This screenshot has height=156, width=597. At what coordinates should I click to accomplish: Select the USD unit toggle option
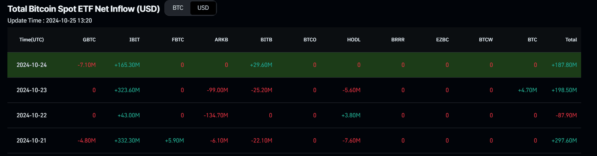[x=203, y=8]
